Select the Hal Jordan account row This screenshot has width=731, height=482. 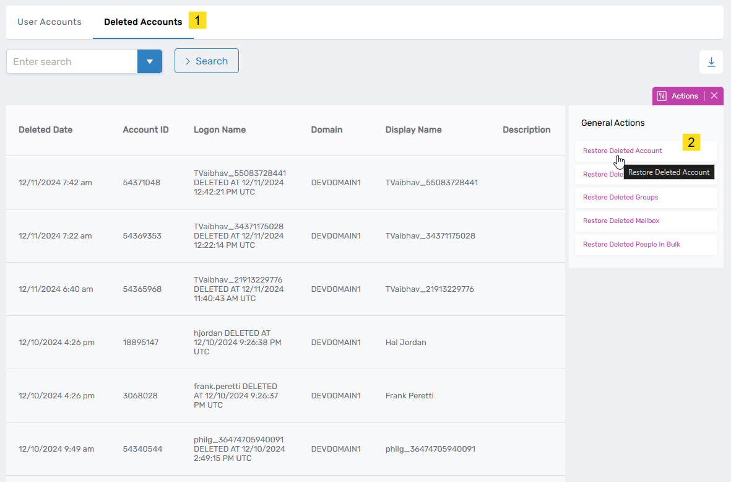coord(405,343)
